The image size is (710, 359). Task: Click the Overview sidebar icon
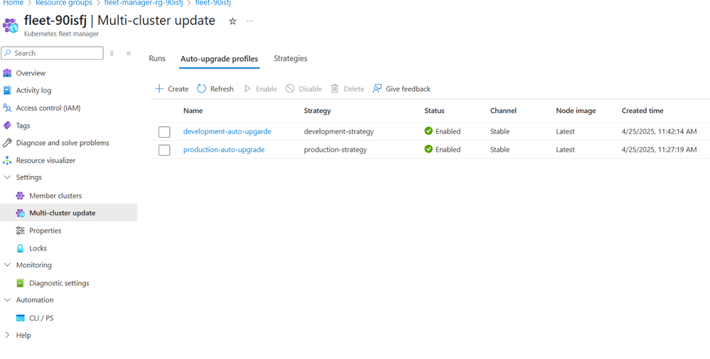coord(7,73)
